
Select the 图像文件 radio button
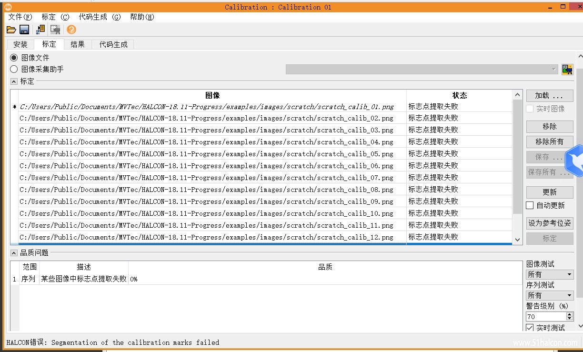(14, 58)
